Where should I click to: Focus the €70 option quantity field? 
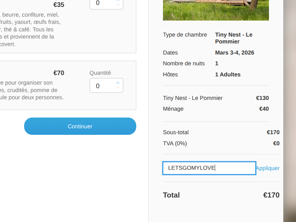(103, 86)
